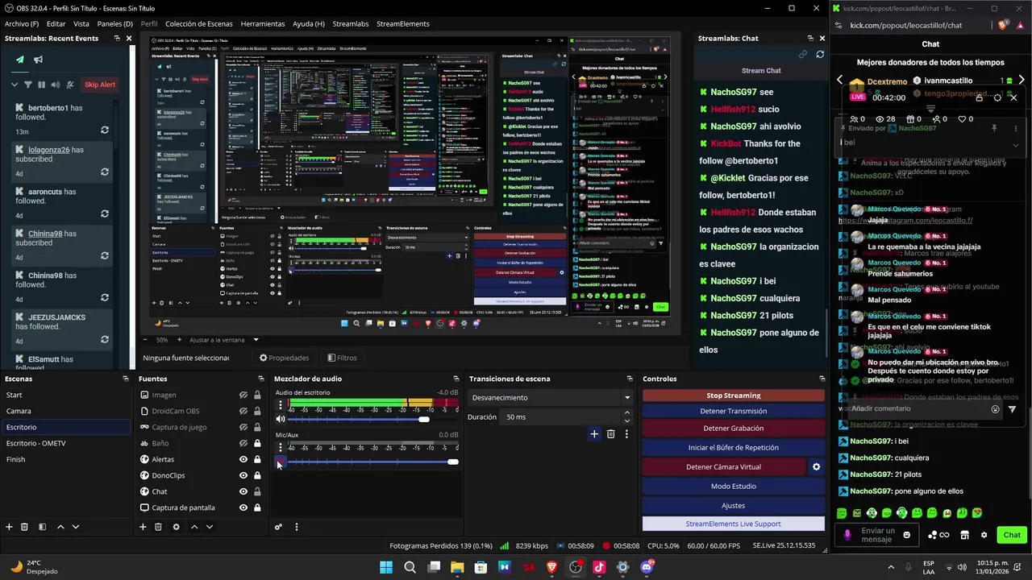This screenshot has height=580, width=1032.
Task: Click the Streamlabs Recent Events megaphone icon
Action: tap(38, 60)
